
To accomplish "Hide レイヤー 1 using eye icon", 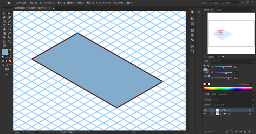I will pos(205,114).
